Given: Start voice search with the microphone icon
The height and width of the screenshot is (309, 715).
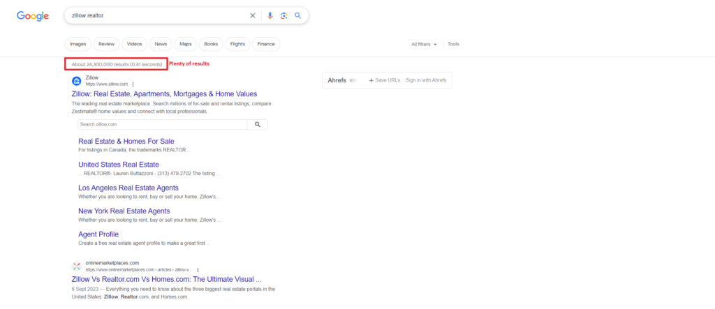Looking at the screenshot, I should tap(270, 15).
